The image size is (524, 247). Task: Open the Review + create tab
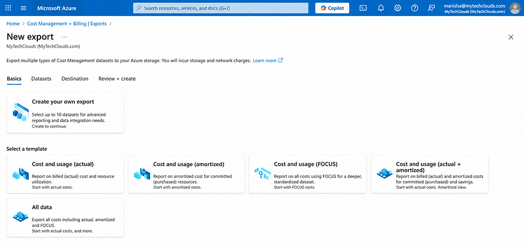(117, 79)
